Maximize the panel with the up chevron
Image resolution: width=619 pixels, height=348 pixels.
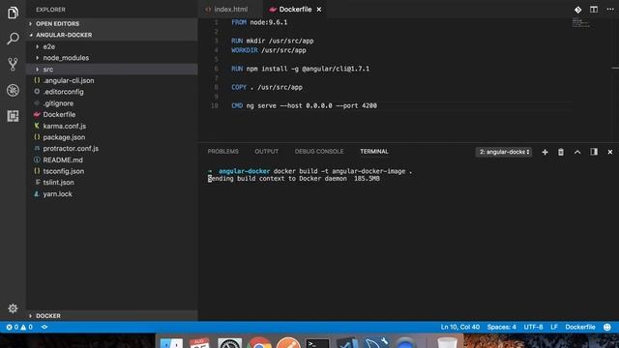[577, 152]
